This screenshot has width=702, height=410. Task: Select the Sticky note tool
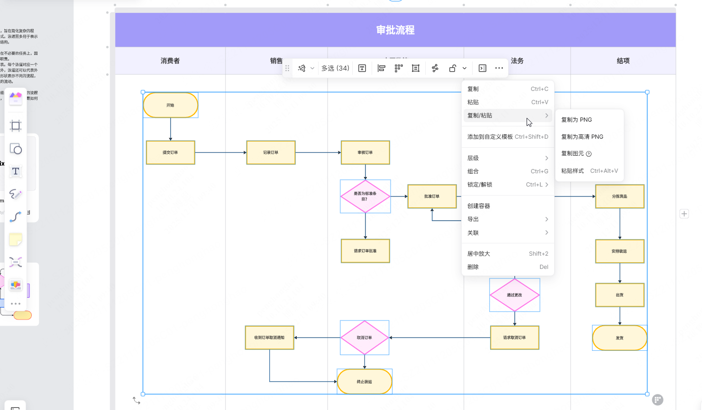[16, 240]
